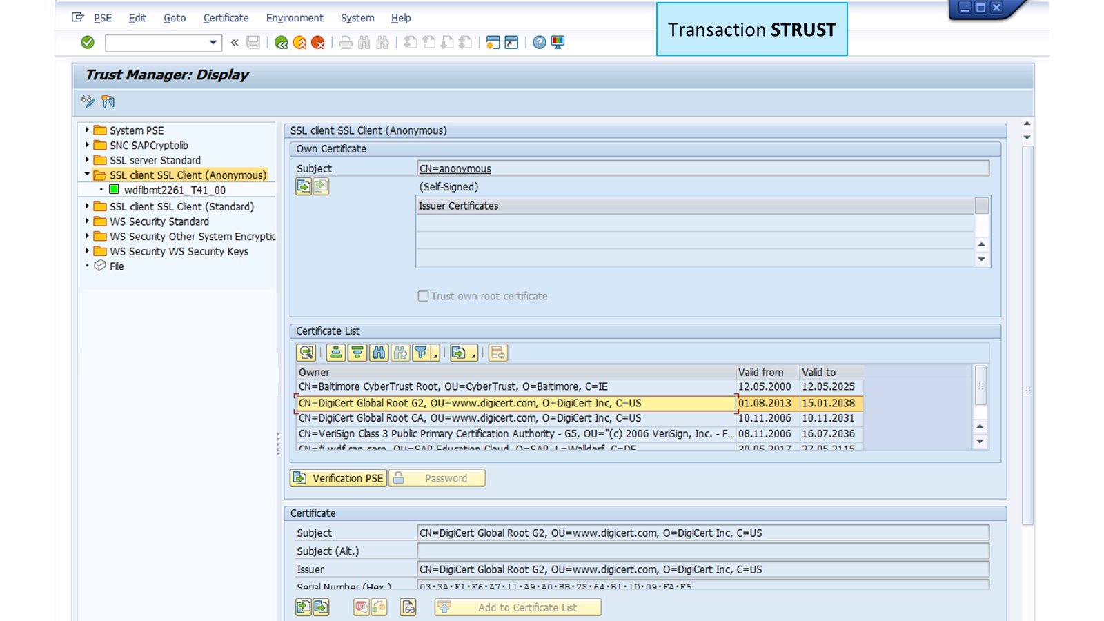1104x621 pixels.
Task: Click the Password button
Action: click(x=437, y=478)
